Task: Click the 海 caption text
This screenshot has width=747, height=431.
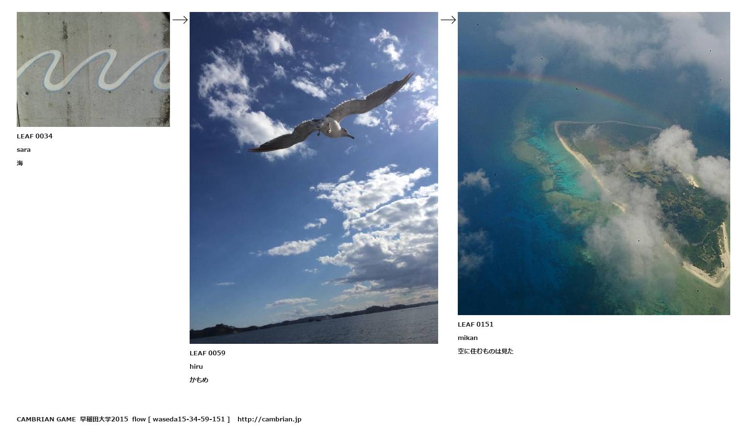Action: click(x=20, y=163)
